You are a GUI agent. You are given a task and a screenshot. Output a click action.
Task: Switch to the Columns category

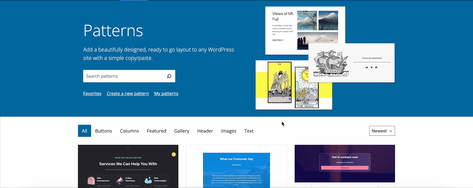point(129,131)
